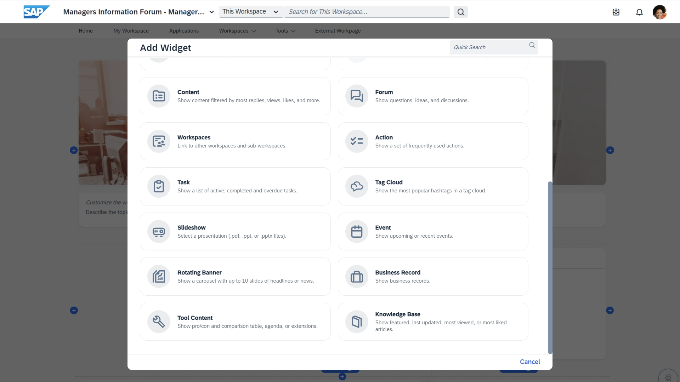
Task: Pick the Tool Content wrench icon
Action: 159,322
